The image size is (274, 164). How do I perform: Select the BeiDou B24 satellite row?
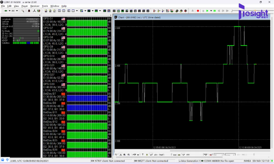(x=77, y=134)
